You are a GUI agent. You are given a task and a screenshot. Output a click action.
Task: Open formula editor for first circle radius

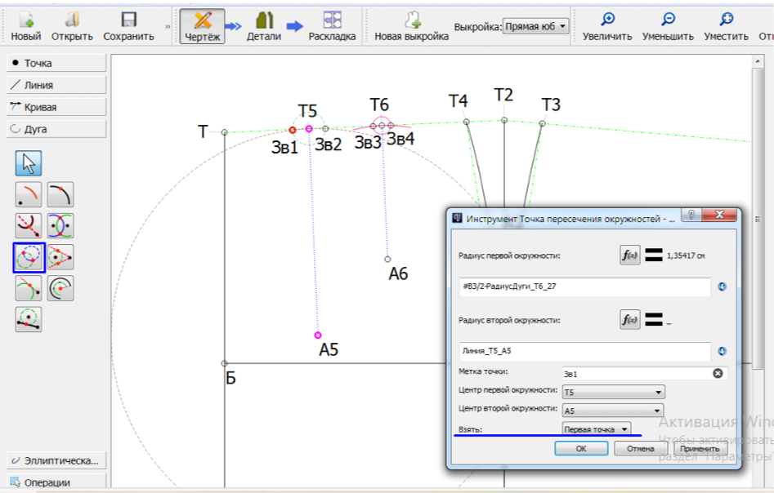coord(629,255)
